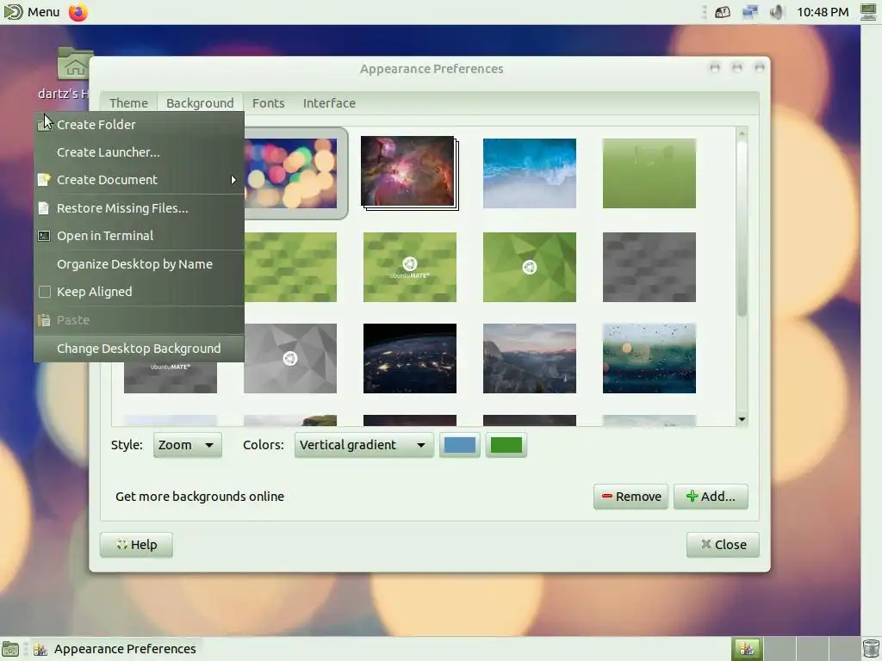Viewport: 882px width, 661px height.
Task: Expand the Create Document submenu
Action: pos(139,179)
